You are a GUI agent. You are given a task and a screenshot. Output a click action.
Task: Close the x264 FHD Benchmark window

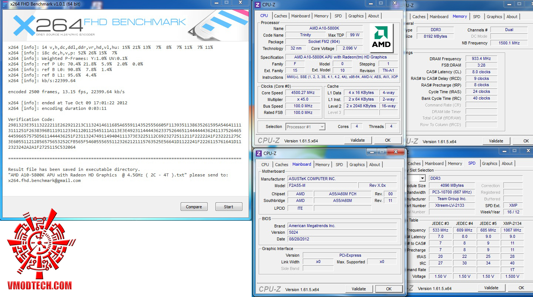coord(240,3)
